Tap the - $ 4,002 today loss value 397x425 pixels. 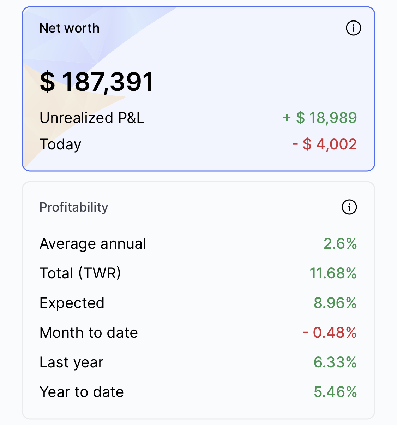(325, 144)
